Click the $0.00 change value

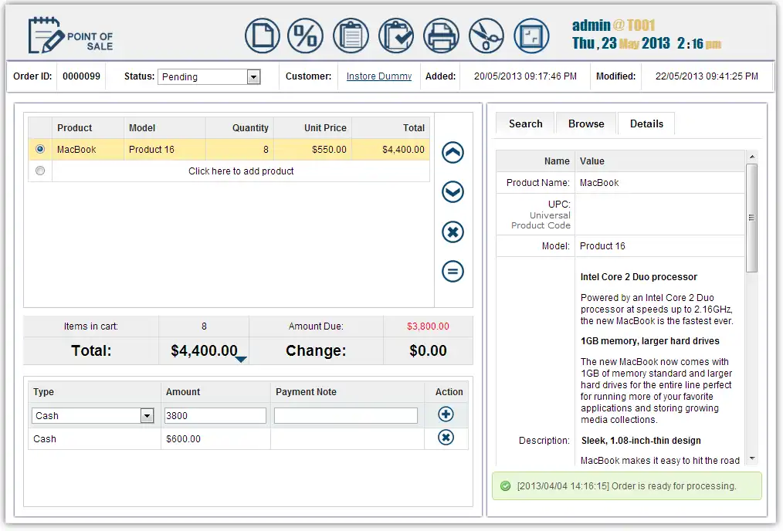(428, 350)
